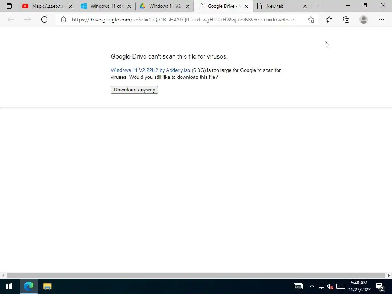
Task: Close the active Google Drive tab
Action: (247, 7)
